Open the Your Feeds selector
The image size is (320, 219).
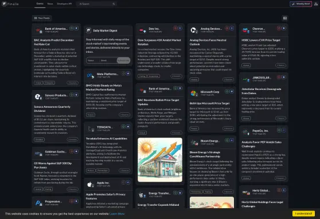[x=42, y=18]
